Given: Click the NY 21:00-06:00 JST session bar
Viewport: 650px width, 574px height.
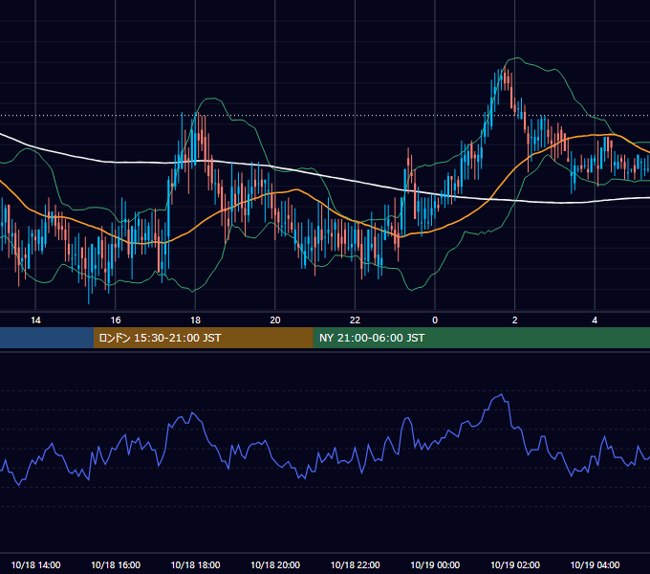Looking at the screenshot, I should [481, 338].
